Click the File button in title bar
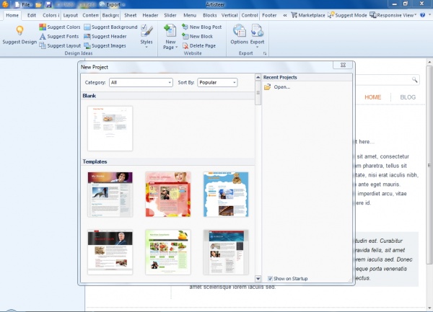 pos(22,4)
